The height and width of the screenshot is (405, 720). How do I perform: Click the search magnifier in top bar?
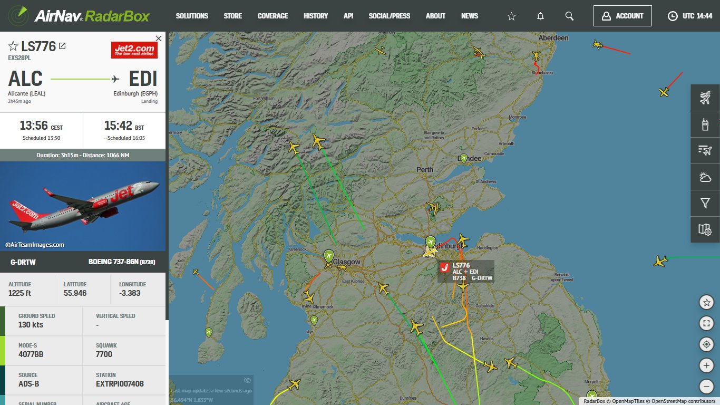pyautogui.click(x=569, y=16)
